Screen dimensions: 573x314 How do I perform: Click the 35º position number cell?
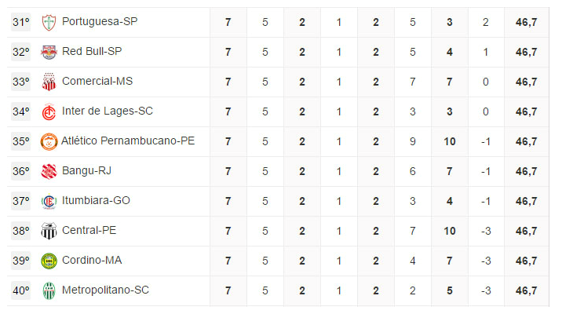point(21,141)
